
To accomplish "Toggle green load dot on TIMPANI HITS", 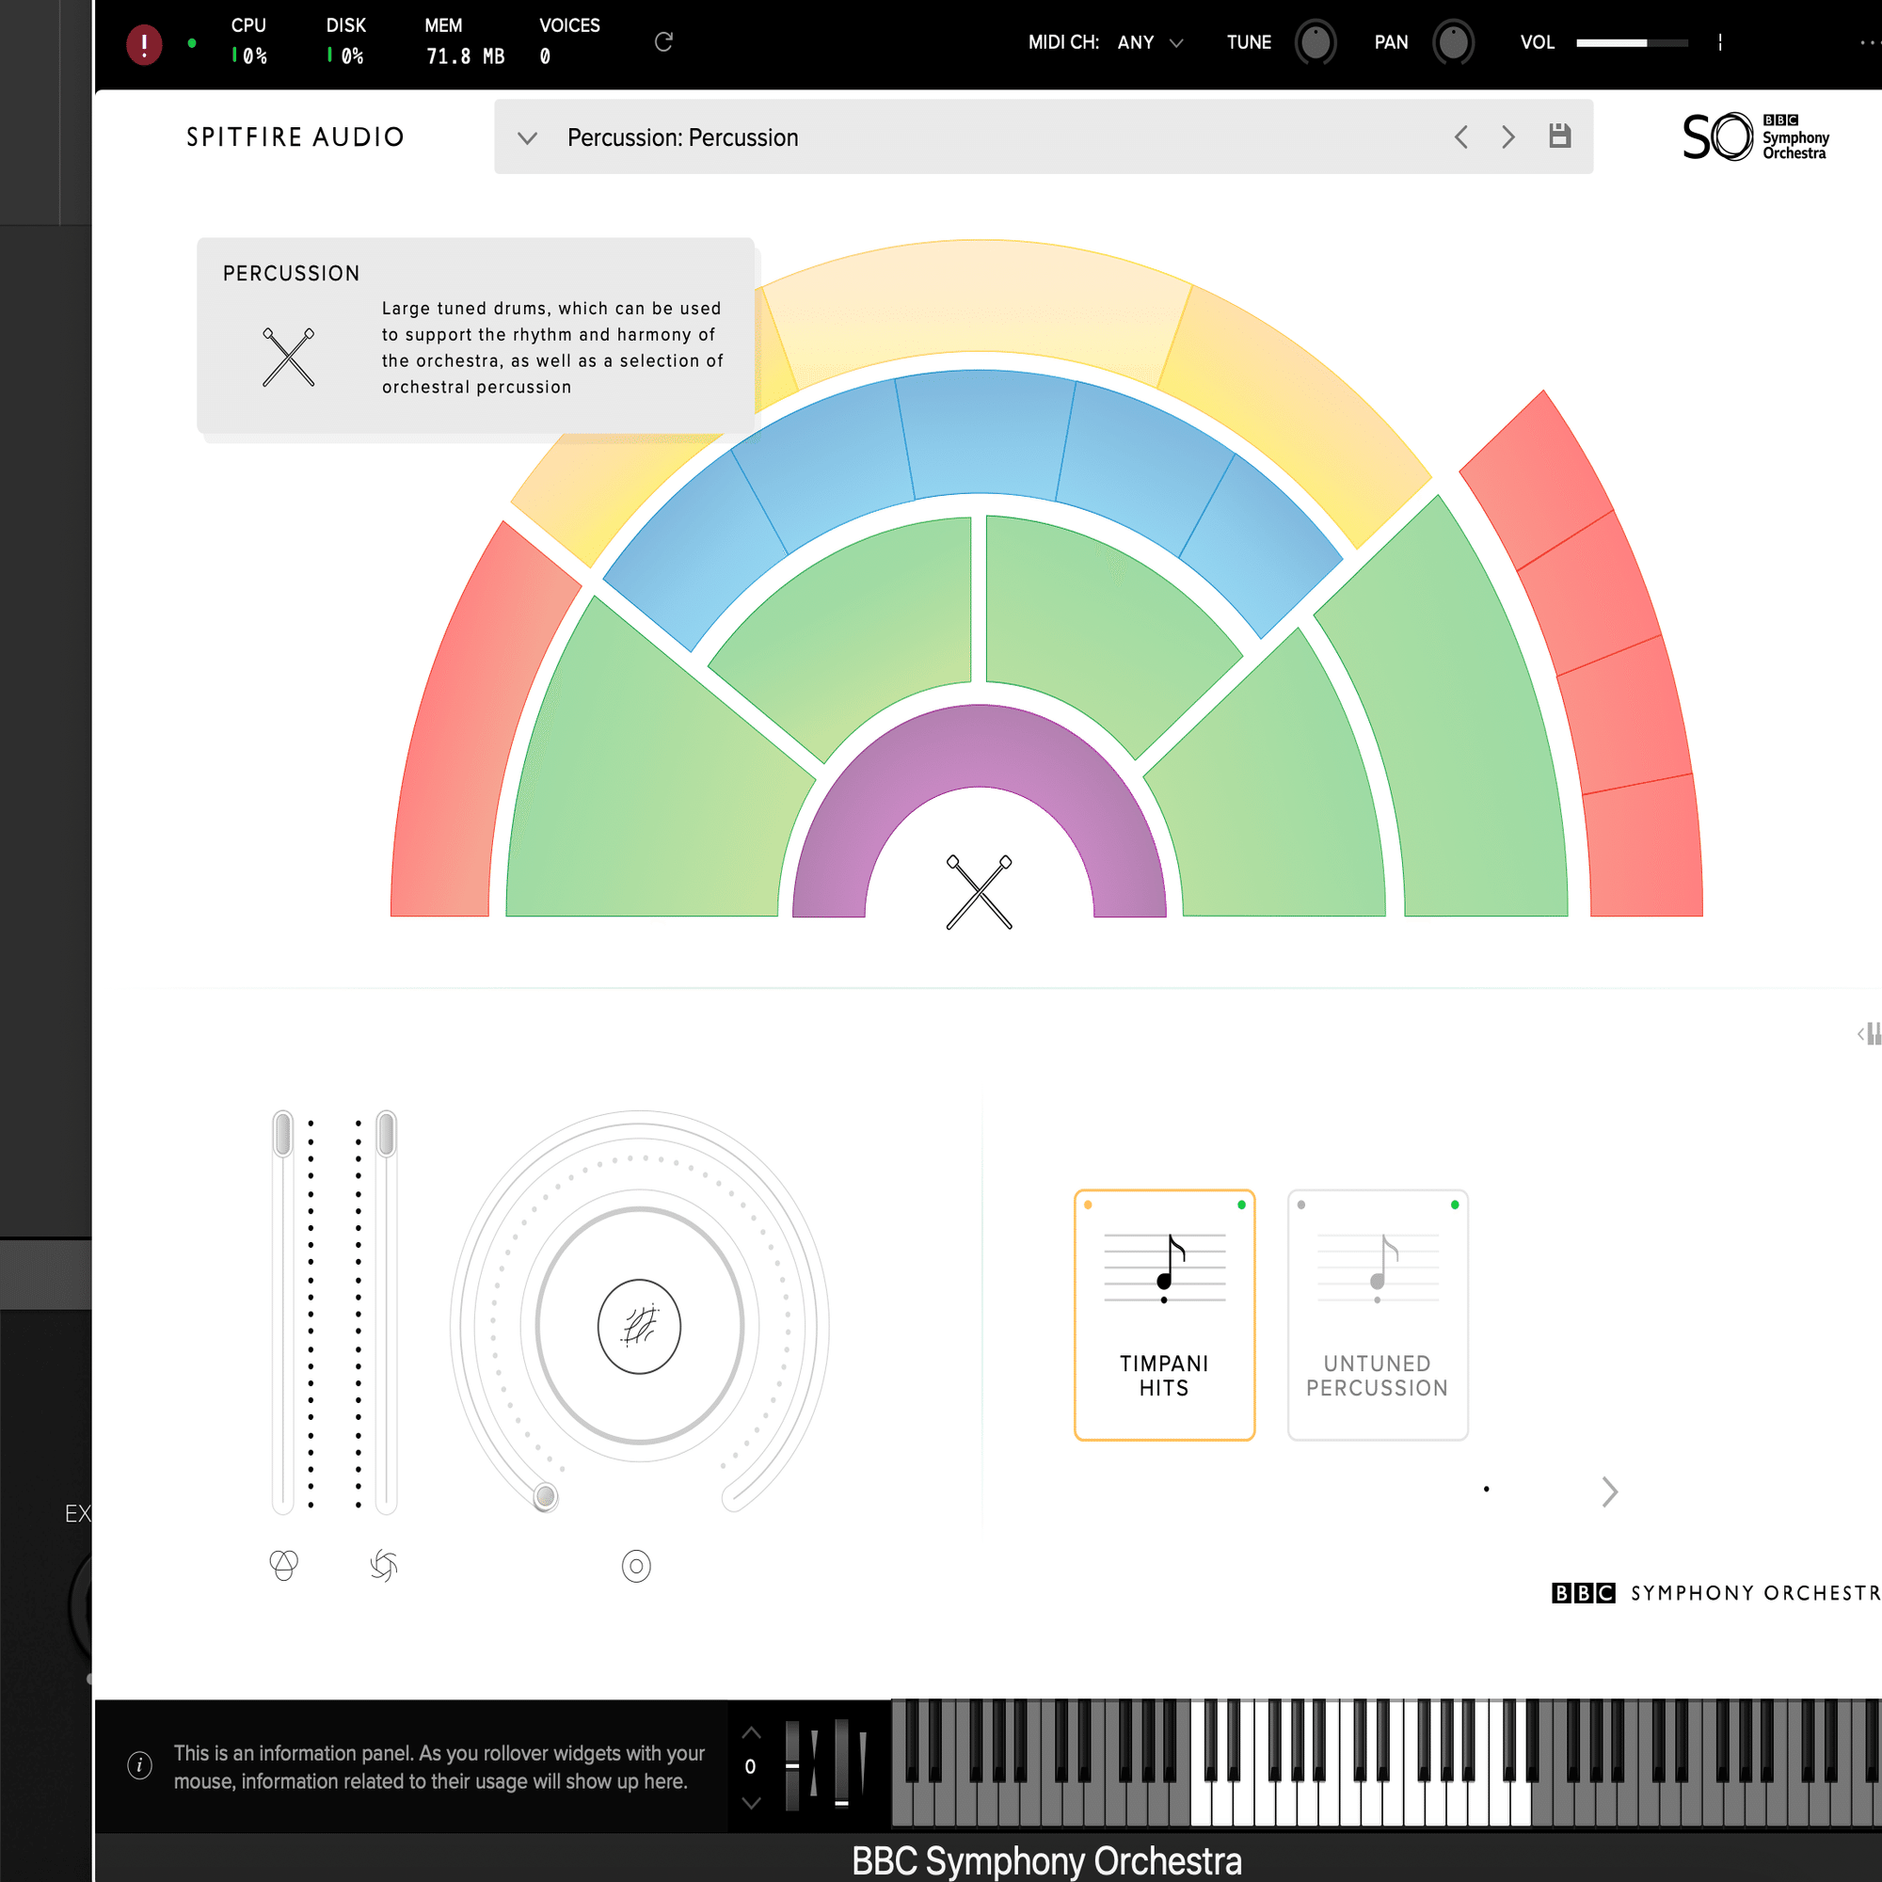I will pyautogui.click(x=1241, y=1205).
